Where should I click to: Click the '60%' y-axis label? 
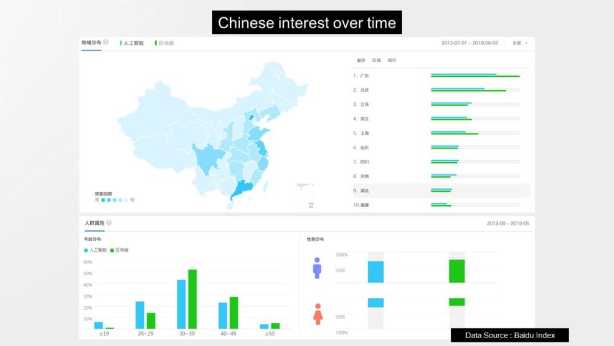(x=88, y=262)
